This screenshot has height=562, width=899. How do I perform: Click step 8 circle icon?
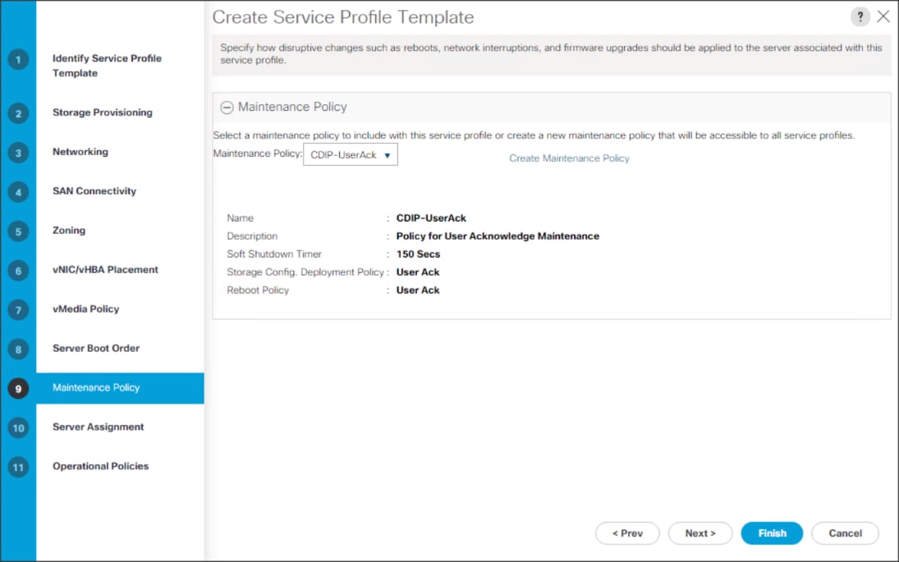coord(18,350)
